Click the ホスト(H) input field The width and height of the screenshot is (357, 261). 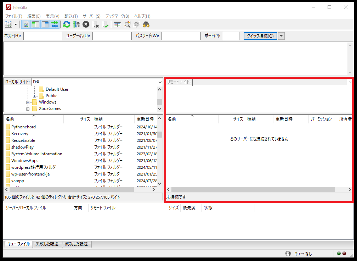point(42,36)
